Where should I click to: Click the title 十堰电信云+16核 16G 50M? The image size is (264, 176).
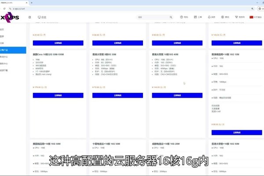pyautogui.click(x=106, y=144)
